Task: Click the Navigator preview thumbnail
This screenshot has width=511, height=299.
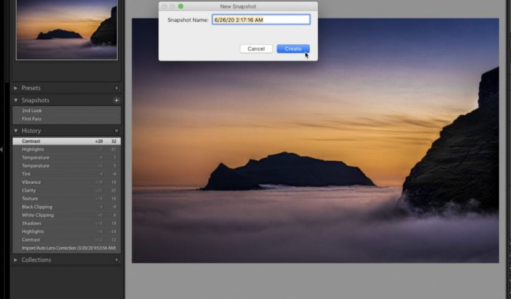Action: [x=67, y=30]
